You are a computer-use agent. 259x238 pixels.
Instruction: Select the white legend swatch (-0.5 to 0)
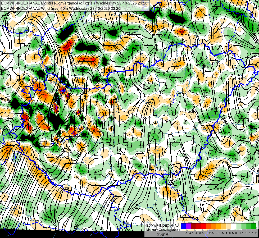234,226
